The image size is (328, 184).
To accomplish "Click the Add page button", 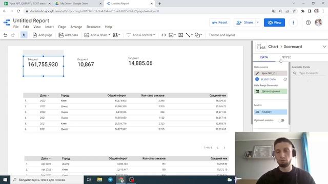I will coord(43,35).
